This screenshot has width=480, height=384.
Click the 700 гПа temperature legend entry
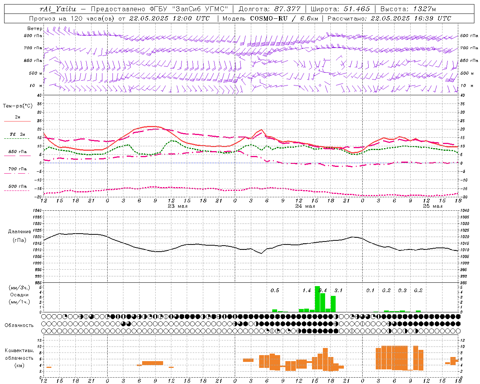click(x=18, y=169)
